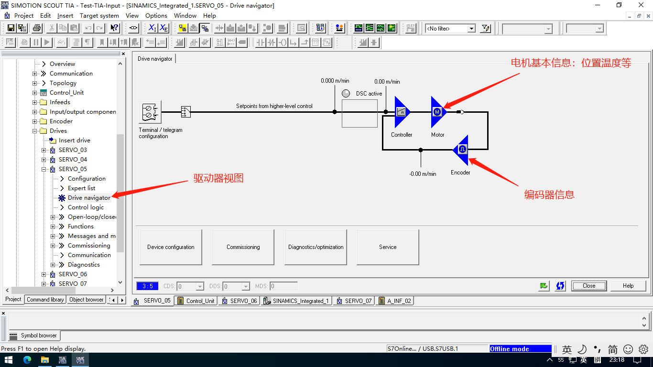
Task: Open the first green device trace icon
Action: pos(359,28)
